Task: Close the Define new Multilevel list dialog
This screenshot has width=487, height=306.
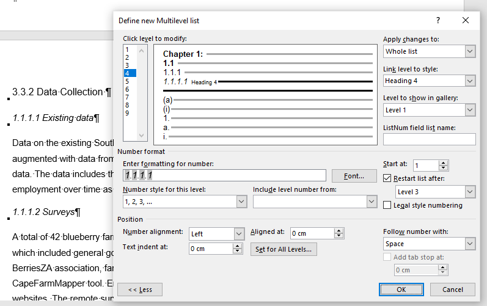Action: (x=465, y=21)
